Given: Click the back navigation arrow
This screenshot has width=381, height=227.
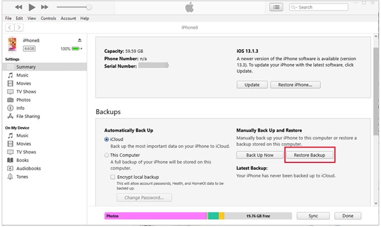Looking at the screenshot, I should tap(10, 27).
